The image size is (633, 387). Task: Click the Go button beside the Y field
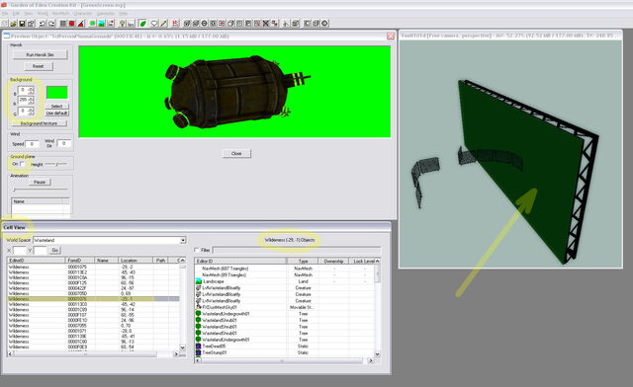55,251
